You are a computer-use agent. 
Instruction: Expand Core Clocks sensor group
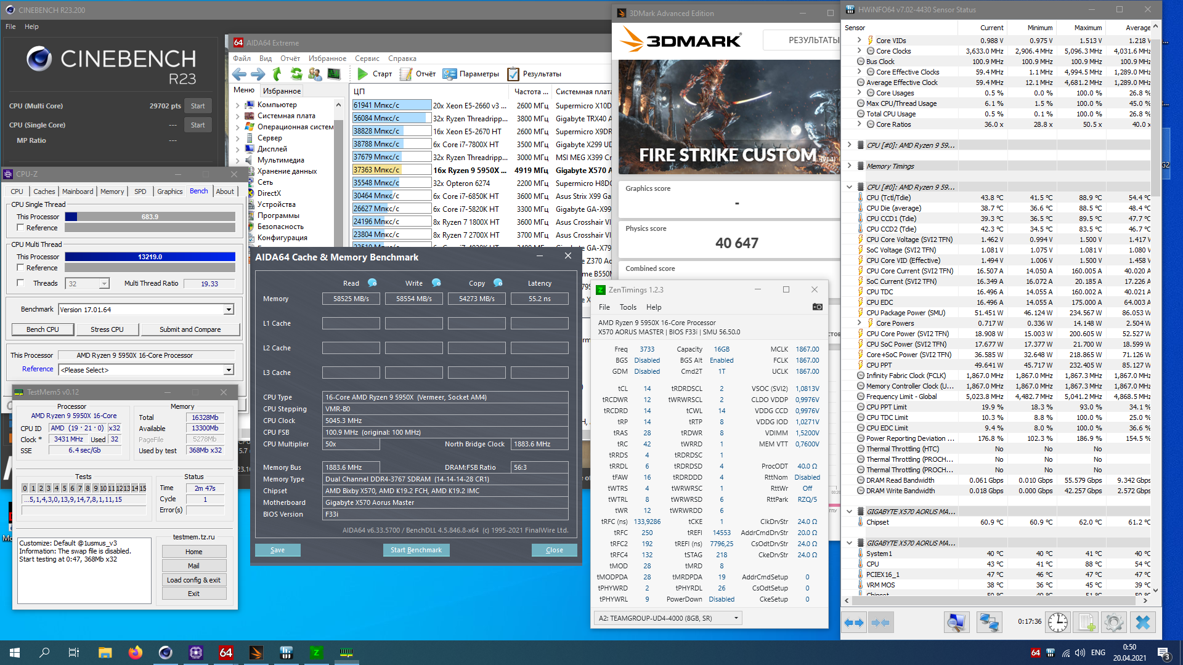pos(860,51)
